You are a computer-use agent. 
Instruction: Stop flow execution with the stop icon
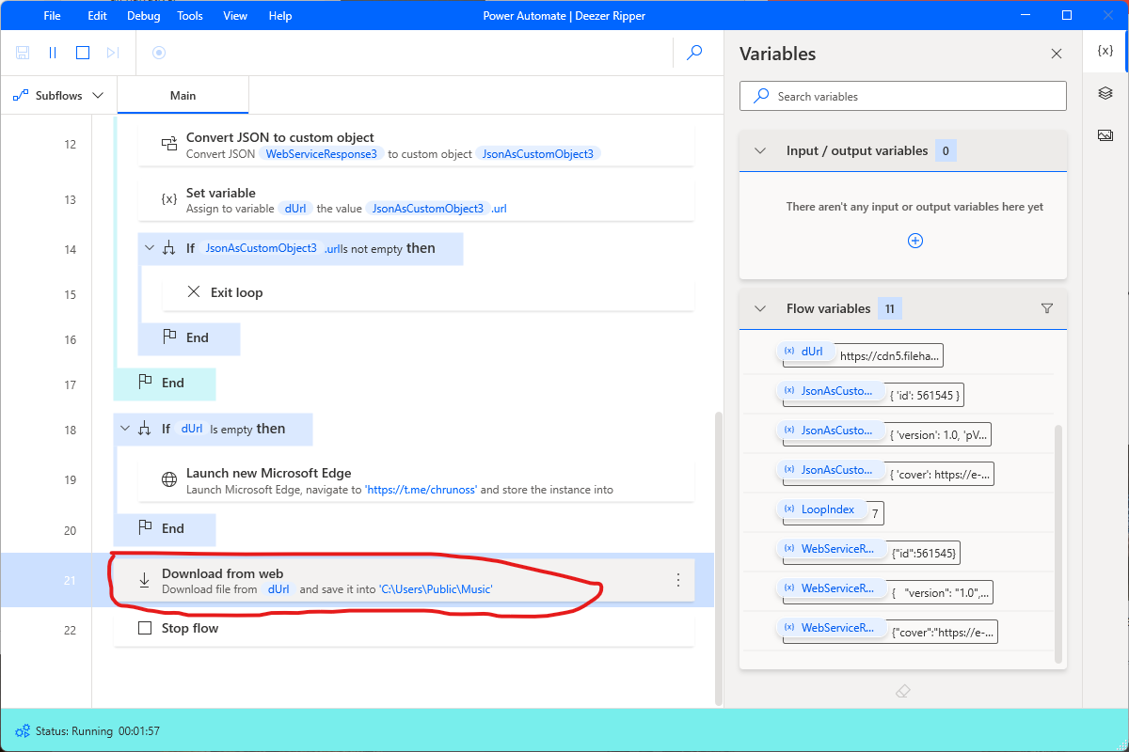click(82, 52)
